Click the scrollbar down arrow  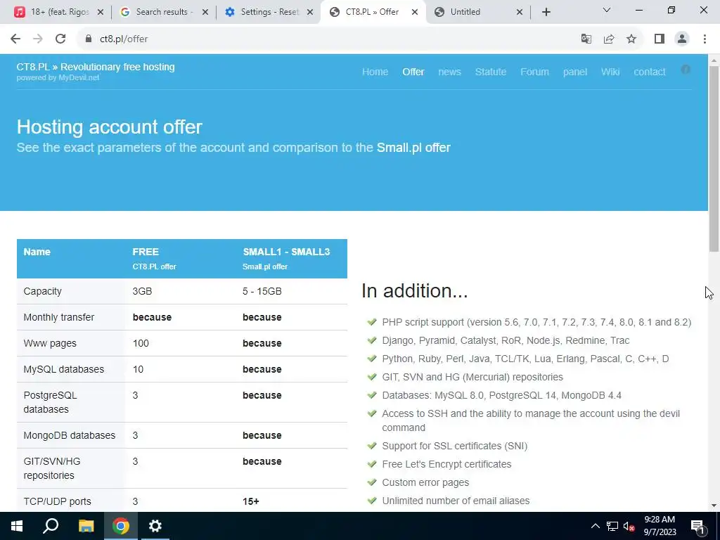pos(714,506)
